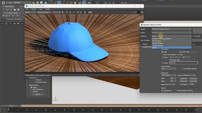Open the camera dropdown in RenderView

[44, 12]
